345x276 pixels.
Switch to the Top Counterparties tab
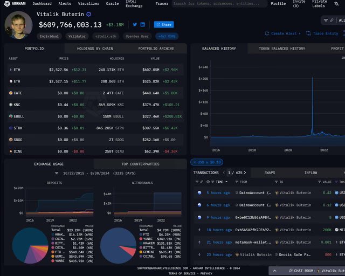140,164
